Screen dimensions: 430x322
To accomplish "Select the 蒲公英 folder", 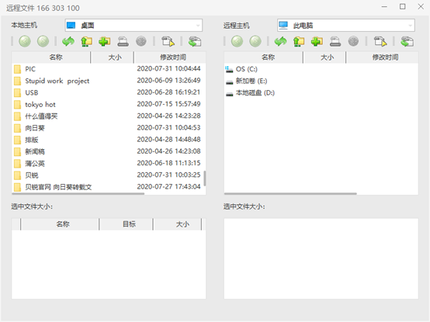I will click(35, 164).
